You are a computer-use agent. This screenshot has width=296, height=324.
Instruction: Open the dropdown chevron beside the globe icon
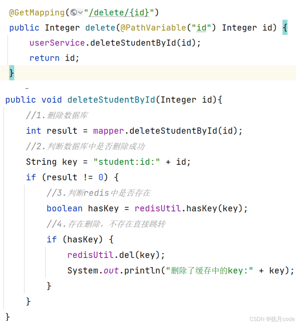[x=80, y=13]
